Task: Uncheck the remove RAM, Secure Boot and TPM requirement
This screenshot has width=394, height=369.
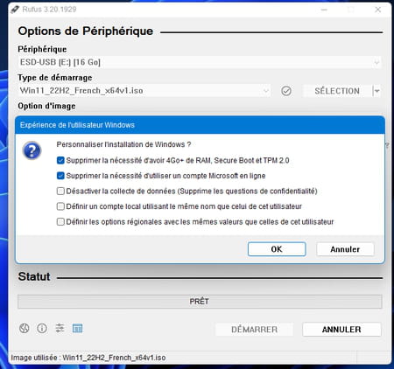Action: [60, 160]
